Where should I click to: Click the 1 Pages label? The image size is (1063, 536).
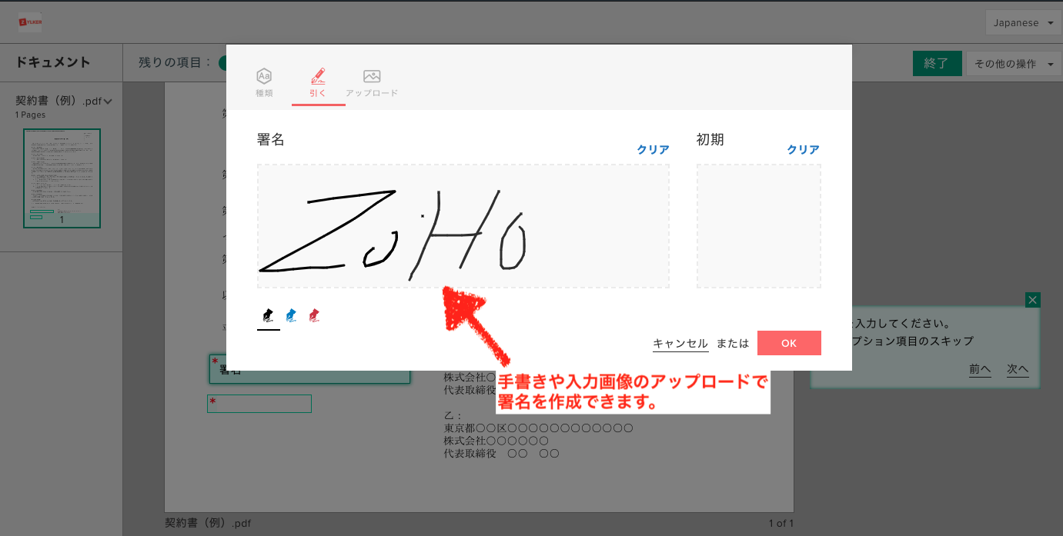pyautogui.click(x=30, y=115)
